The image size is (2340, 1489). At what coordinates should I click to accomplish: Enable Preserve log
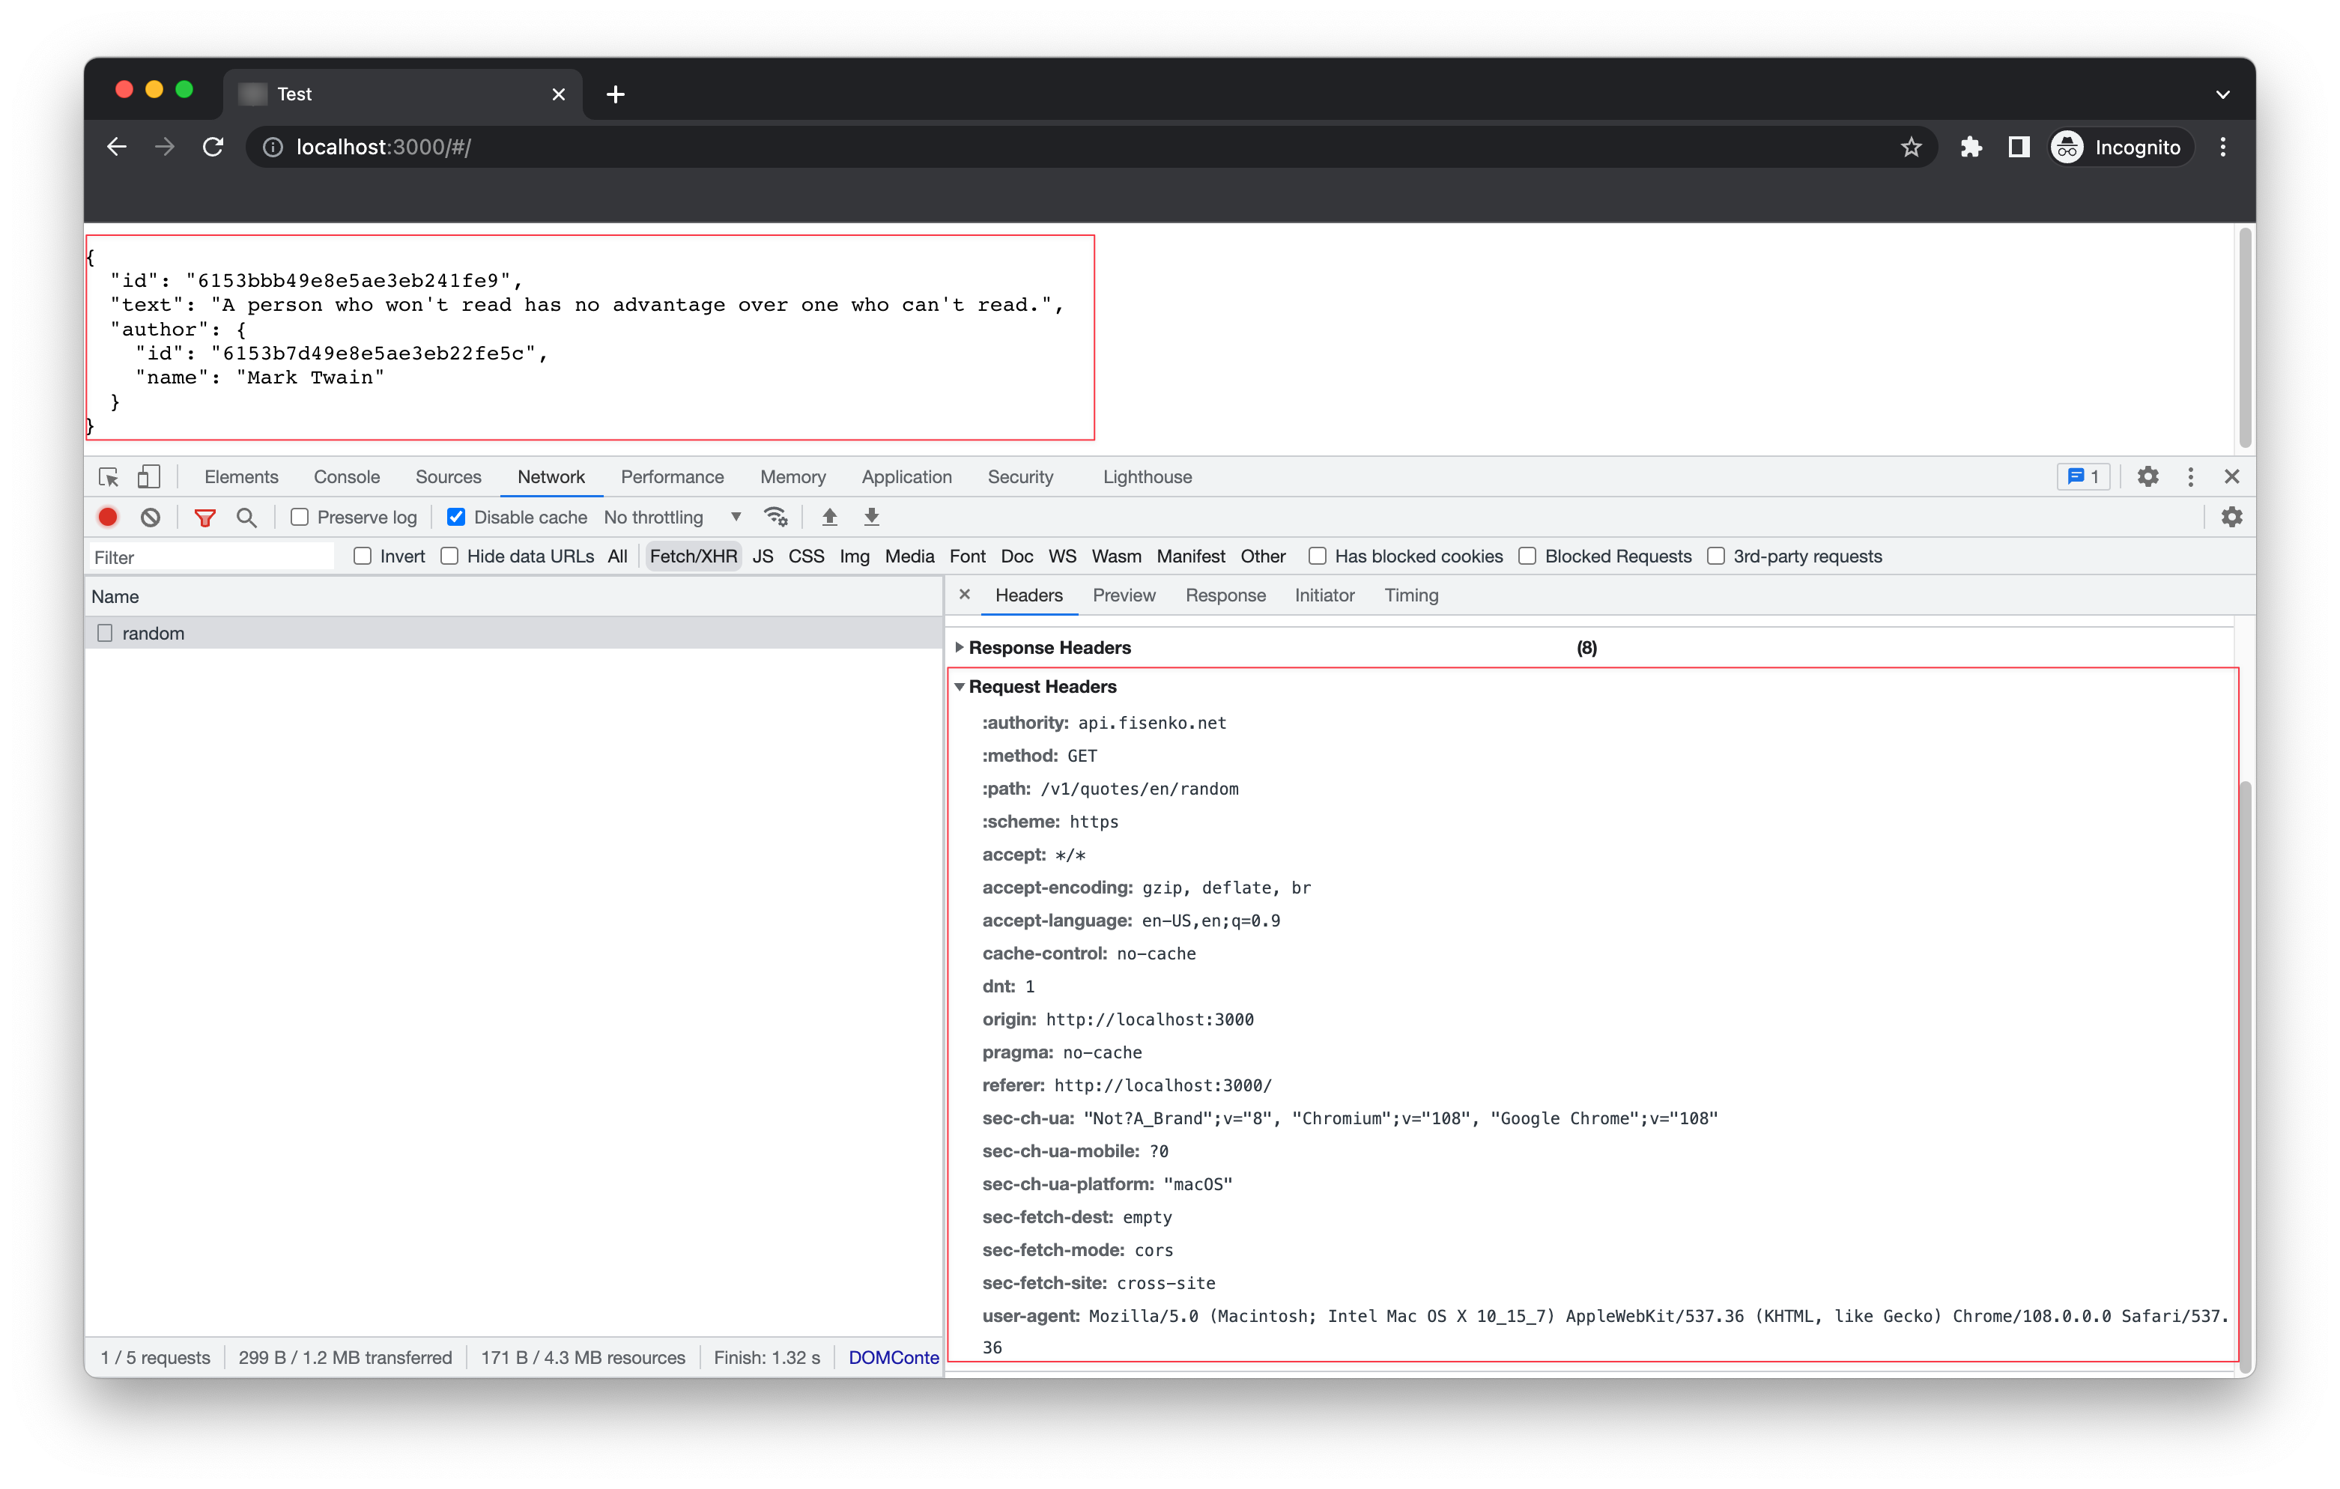[300, 516]
